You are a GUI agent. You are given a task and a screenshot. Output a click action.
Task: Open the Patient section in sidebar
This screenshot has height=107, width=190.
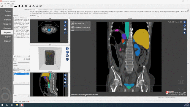[8, 11]
